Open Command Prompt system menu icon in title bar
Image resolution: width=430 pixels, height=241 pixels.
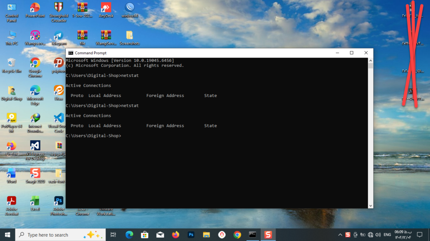pyautogui.click(x=71, y=53)
